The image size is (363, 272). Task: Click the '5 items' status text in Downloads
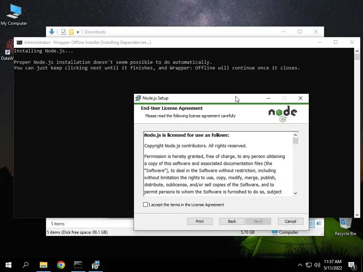click(58, 224)
